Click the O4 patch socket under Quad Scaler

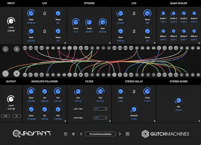coord(198,48)
